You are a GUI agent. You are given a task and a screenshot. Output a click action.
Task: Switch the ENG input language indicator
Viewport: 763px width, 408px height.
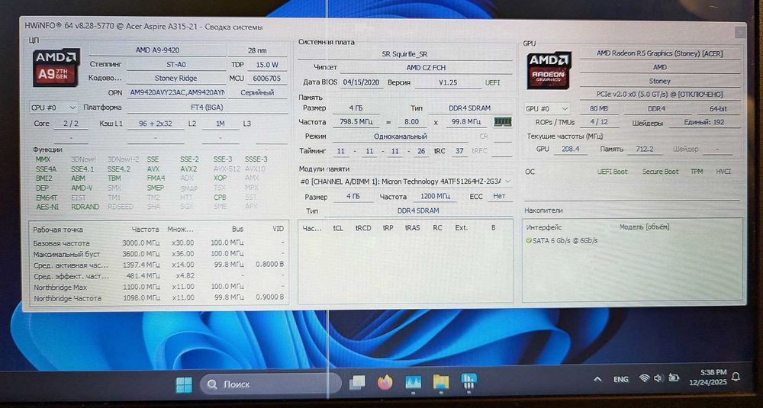[x=620, y=379]
